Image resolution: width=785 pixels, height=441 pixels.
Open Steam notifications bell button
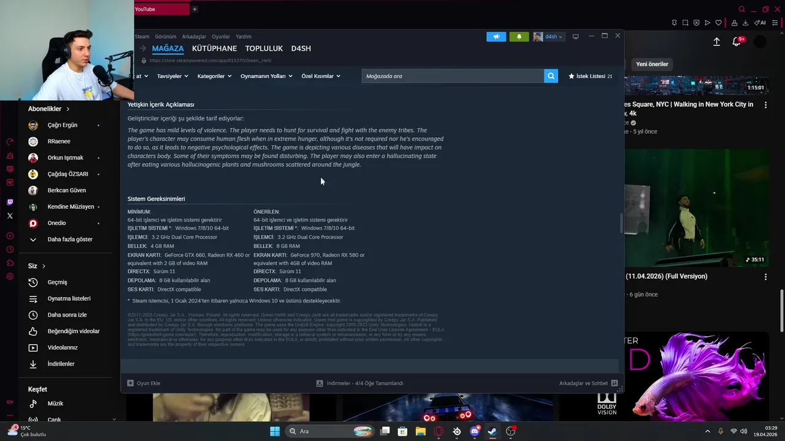[519, 37]
